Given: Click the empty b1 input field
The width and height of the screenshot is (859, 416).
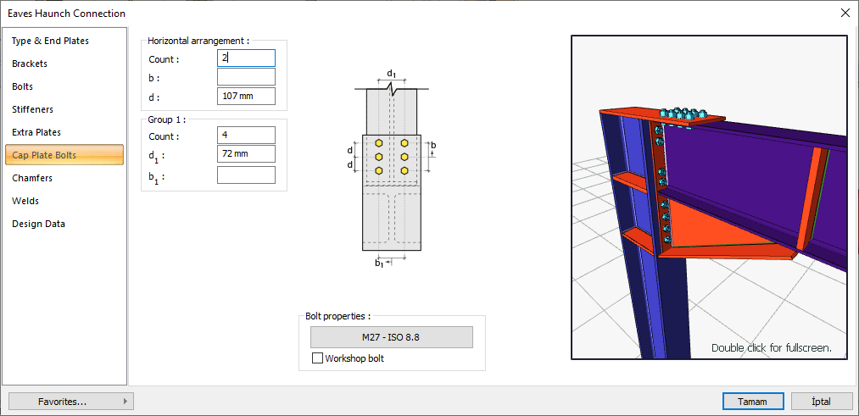Looking at the screenshot, I should click(x=246, y=175).
